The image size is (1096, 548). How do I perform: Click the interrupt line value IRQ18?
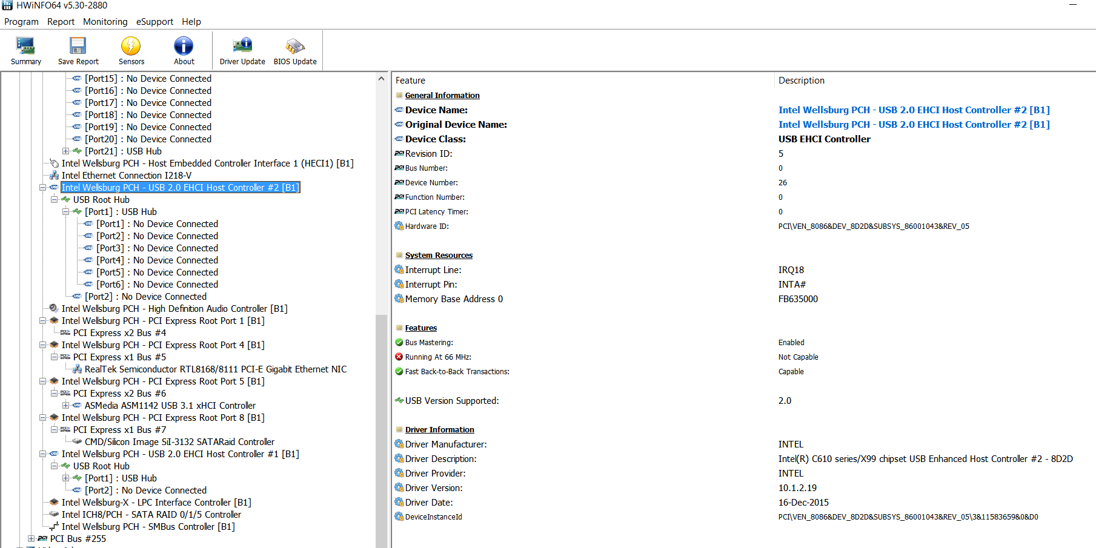791,269
